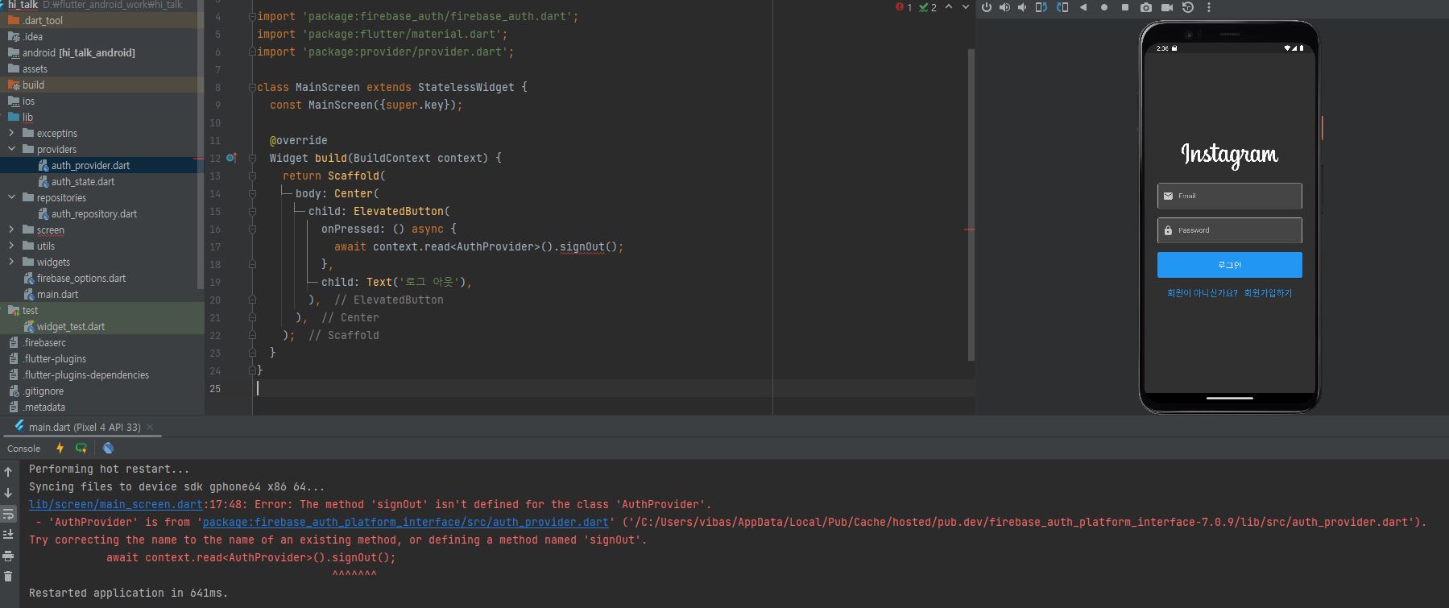Select the android [hi_talk_android] folder
The height and width of the screenshot is (608, 1449).
(78, 52)
